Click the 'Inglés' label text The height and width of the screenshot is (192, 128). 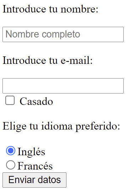(31, 152)
